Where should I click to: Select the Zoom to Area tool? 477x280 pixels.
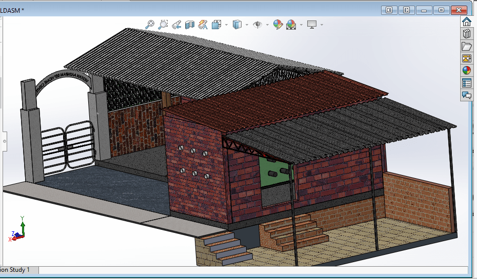pyautogui.click(x=163, y=24)
